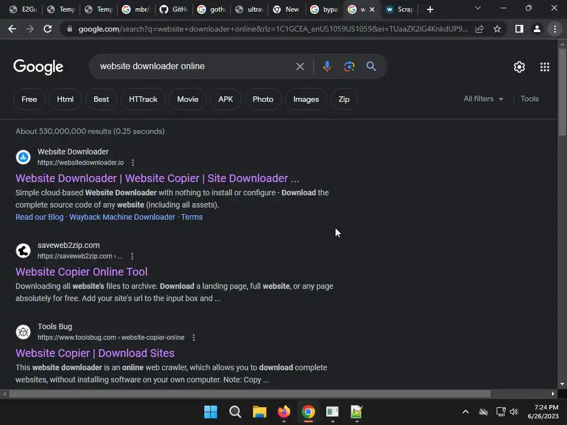Switch to the goth browser tab
This screenshot has height=425, width=567.
point(212,10)
